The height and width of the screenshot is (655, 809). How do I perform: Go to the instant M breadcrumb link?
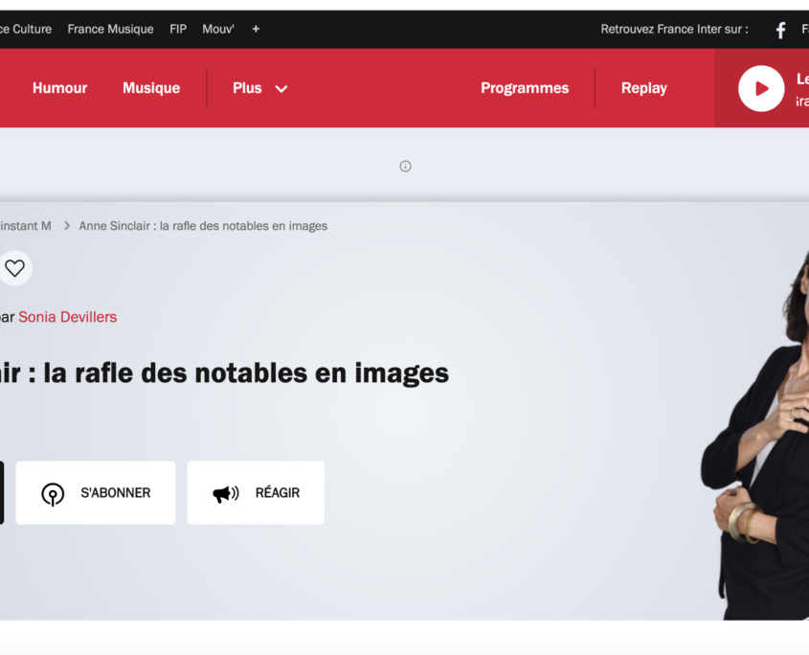tap(26, 226)
